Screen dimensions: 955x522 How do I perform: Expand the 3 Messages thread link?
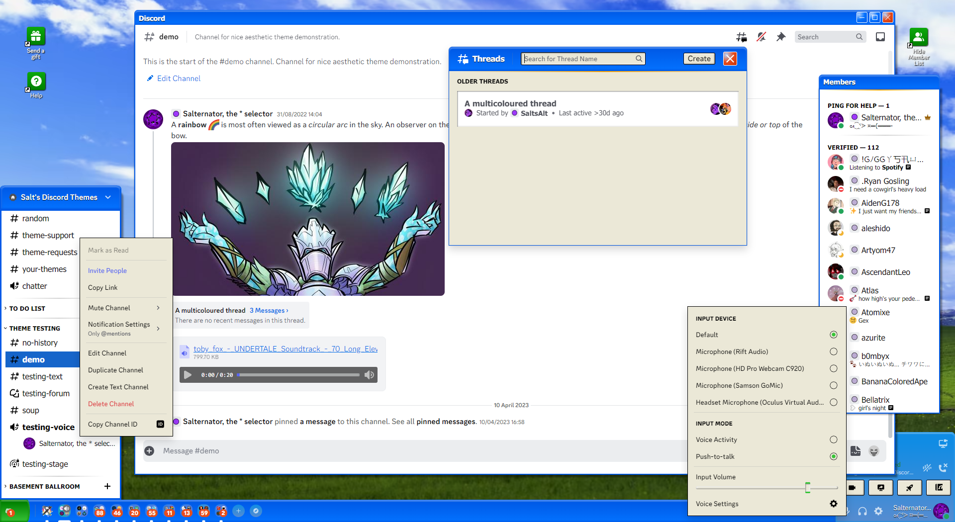pos(269,310)
